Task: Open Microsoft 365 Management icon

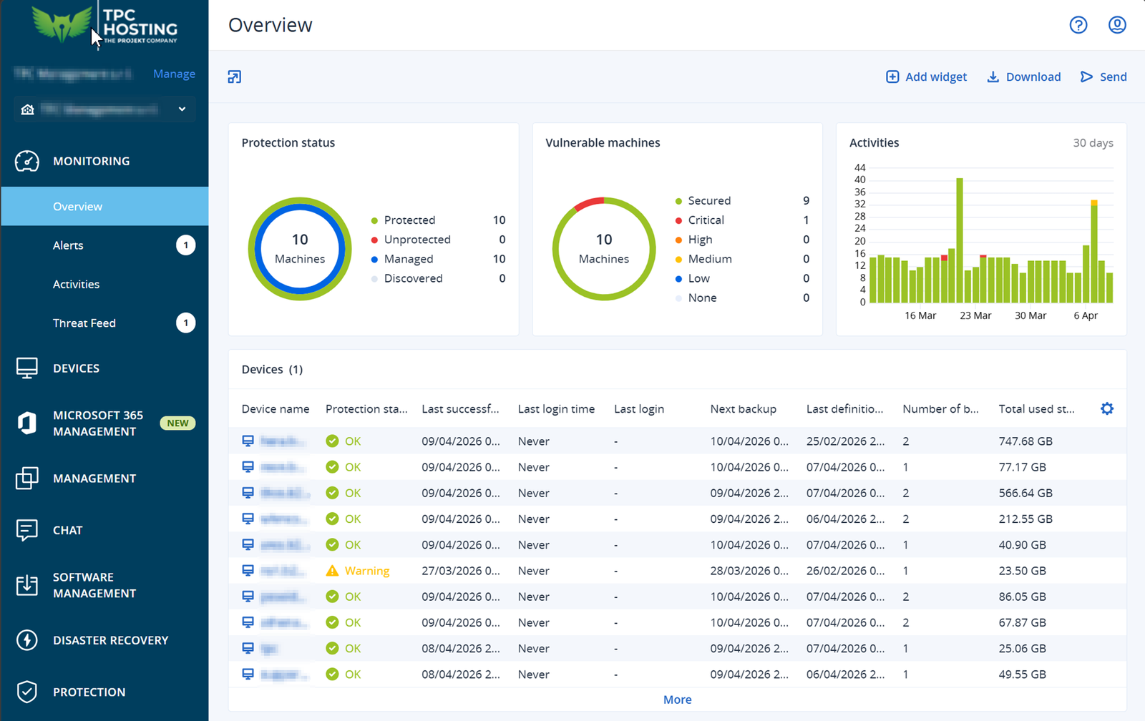Action: click(x=27, y=423)
